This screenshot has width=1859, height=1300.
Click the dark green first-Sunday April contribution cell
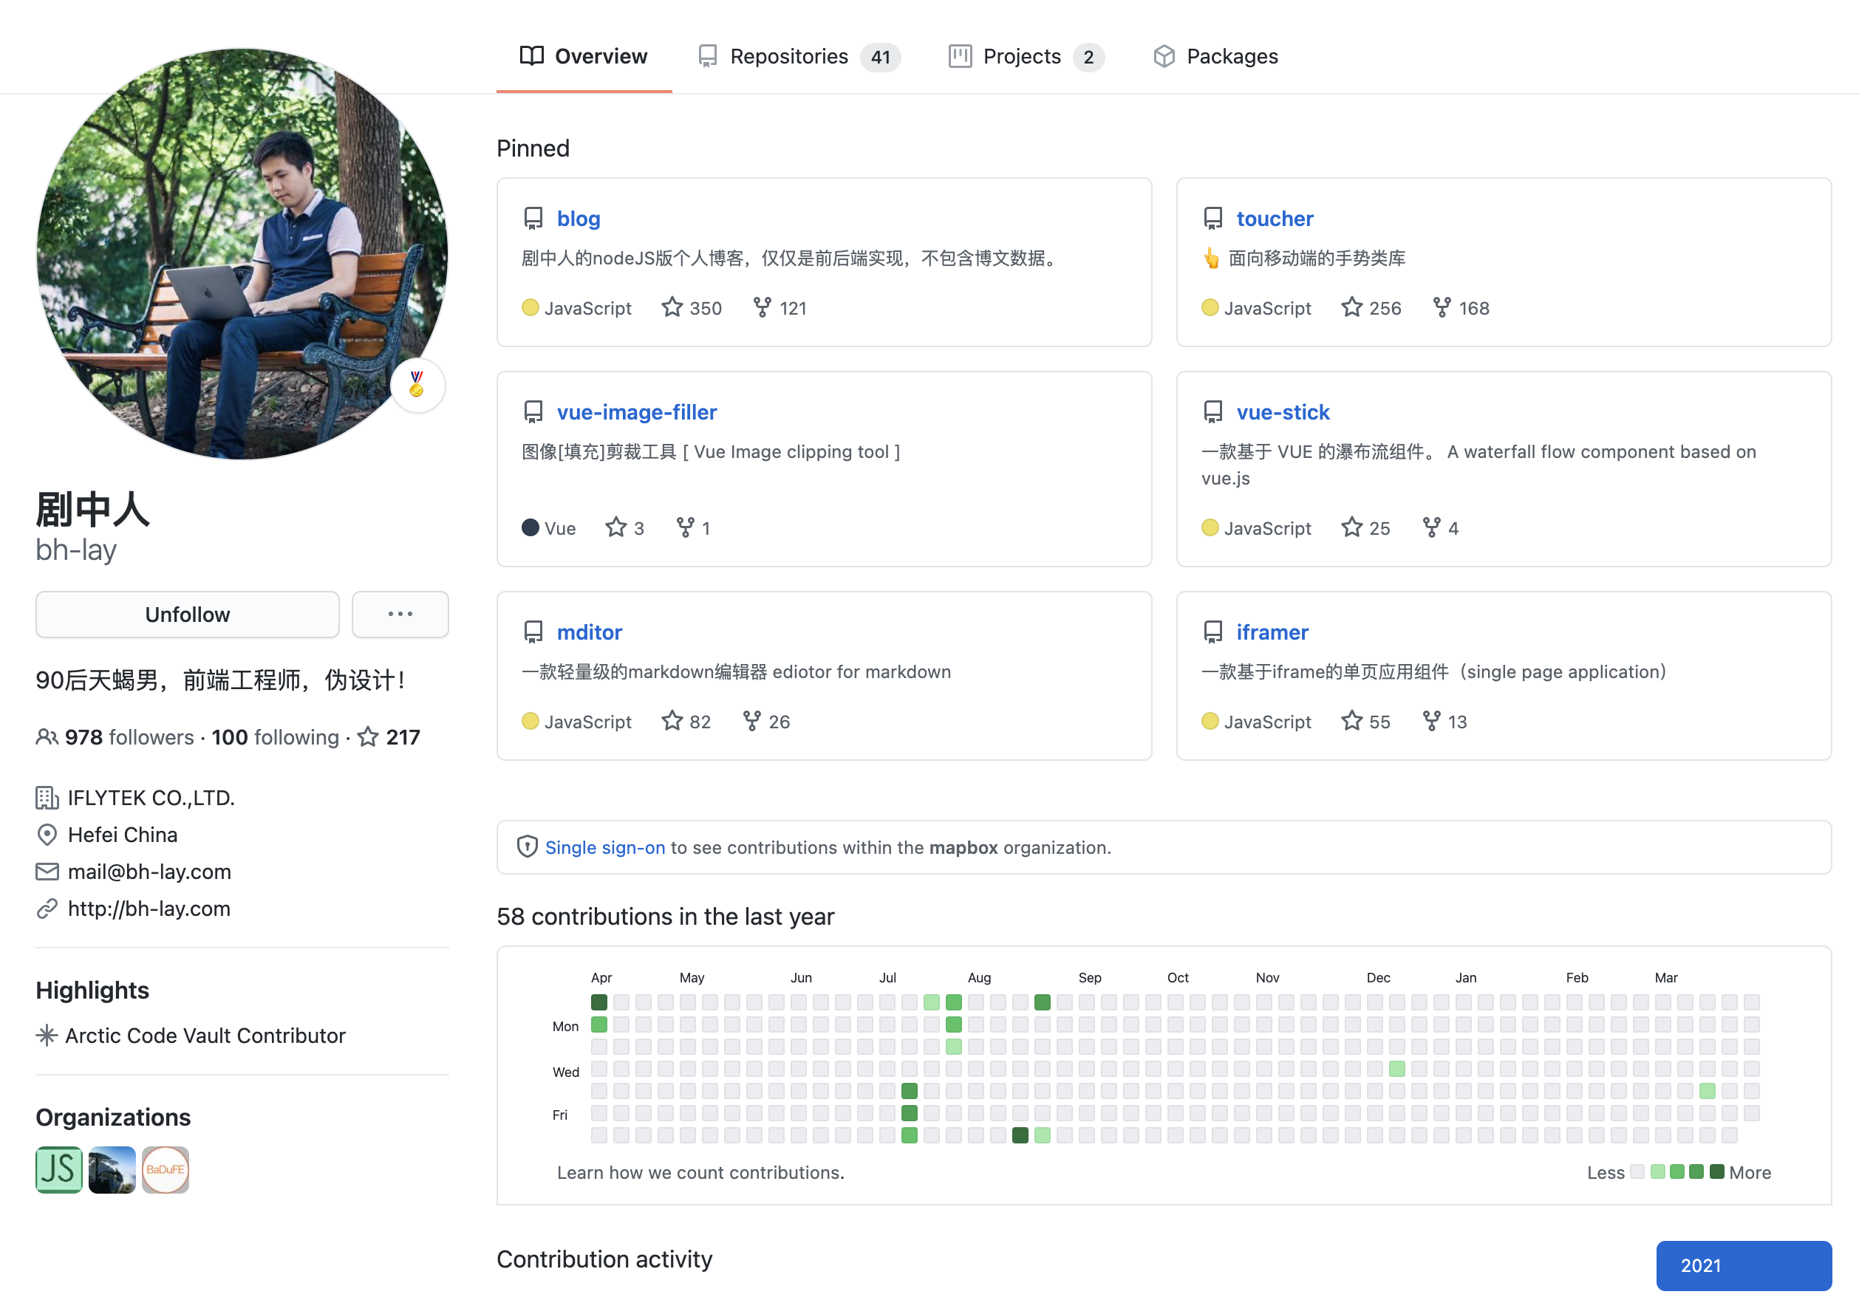coord(599,1002)
